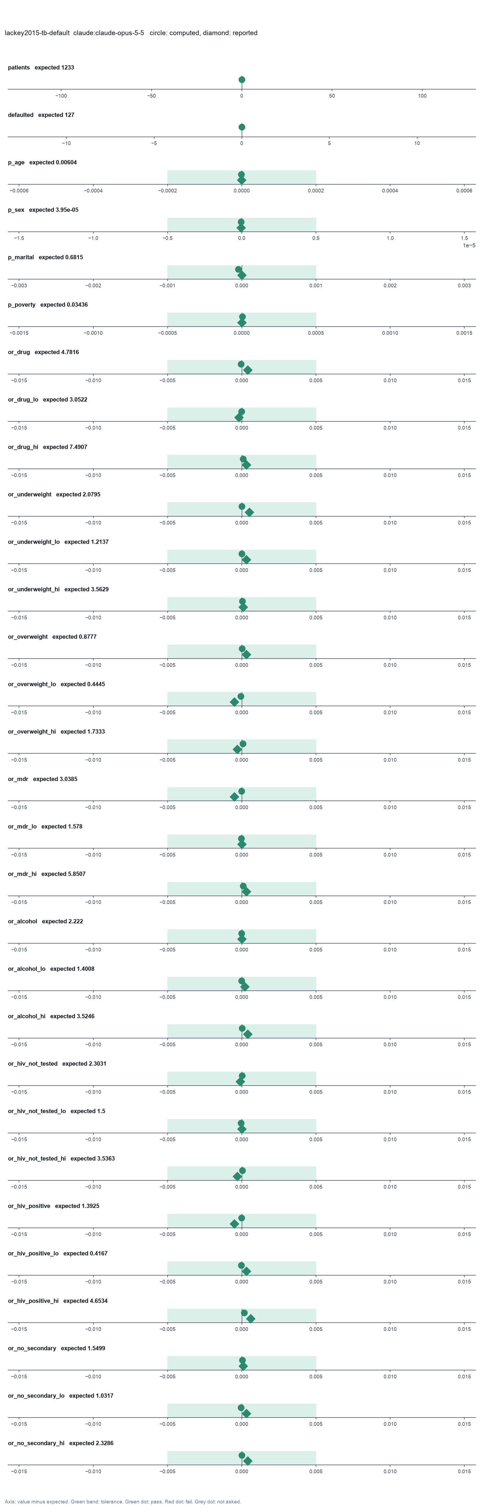Click the chart title lackey2015-tb-default
This screenshot has width=482, height=1511.
(x=37, y=33)
